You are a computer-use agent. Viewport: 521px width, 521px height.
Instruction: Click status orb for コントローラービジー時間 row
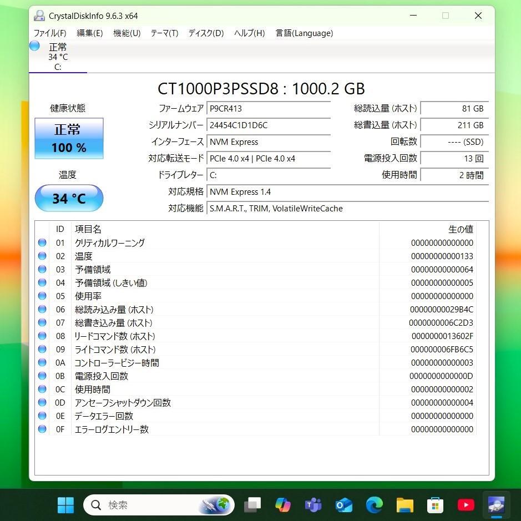(x=42, y=362)
